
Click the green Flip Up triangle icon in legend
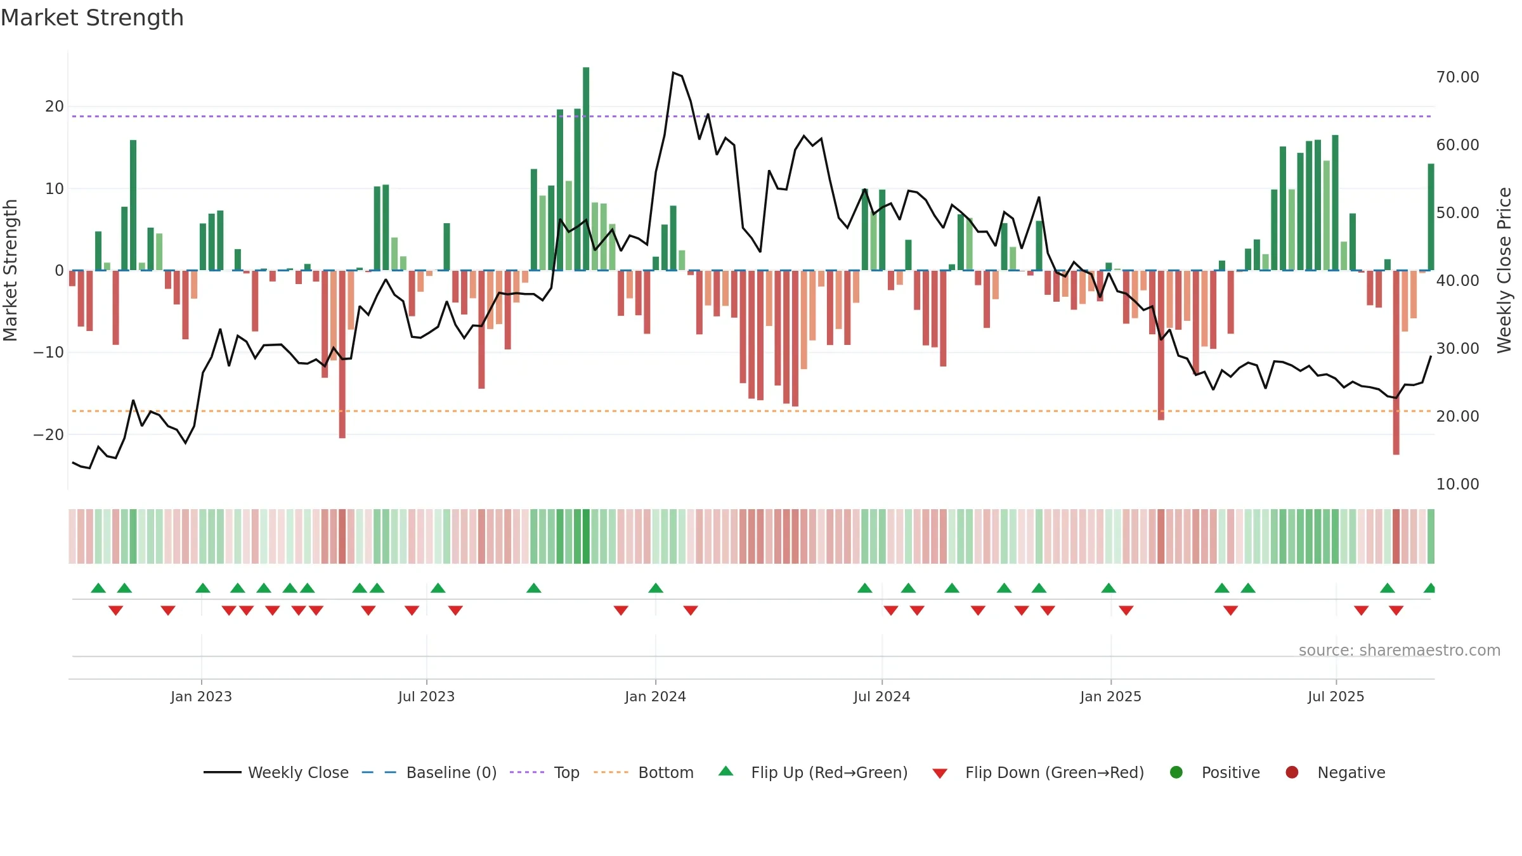coord(726,771)
